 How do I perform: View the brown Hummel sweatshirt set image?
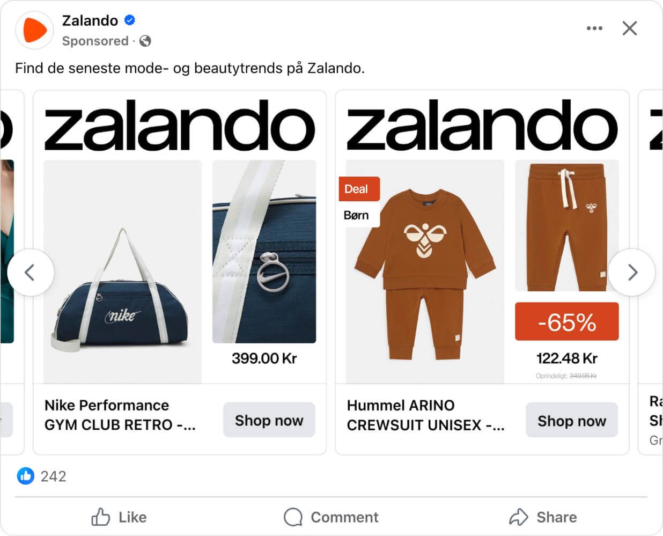click(425, 271)
